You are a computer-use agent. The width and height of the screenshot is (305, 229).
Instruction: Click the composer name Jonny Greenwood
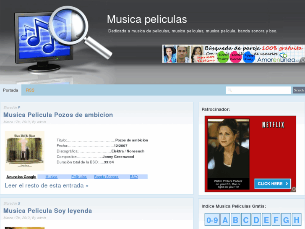[118, 157]
